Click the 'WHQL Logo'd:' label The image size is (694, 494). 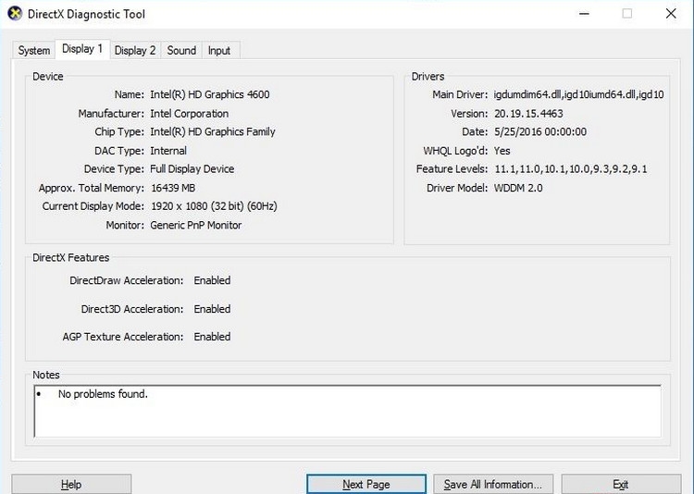pyautogui.click(x=455, y=151)
